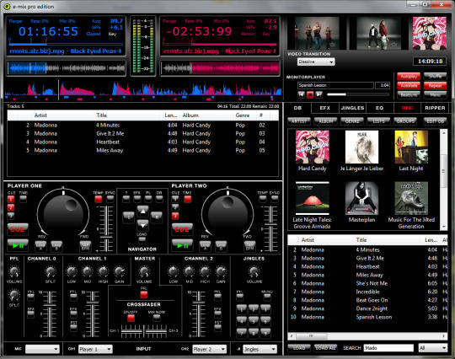Click the Navigator LOAD button
455x359 pixels.
pos(142,239)
